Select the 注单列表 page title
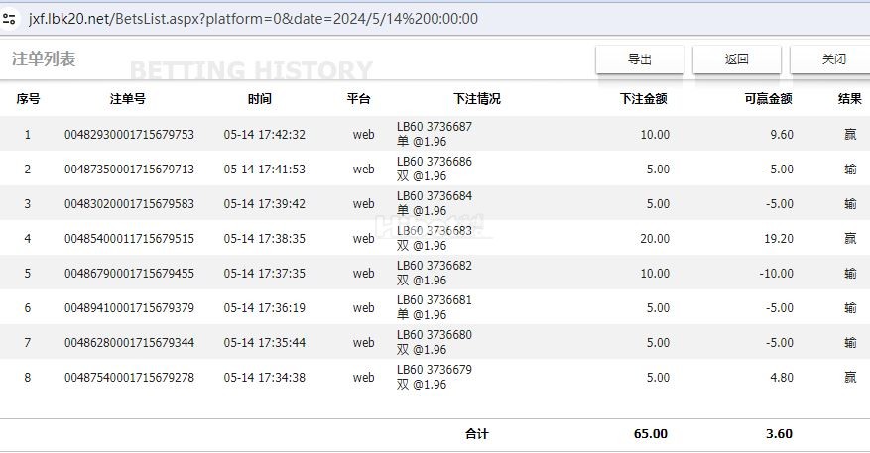The height and width of the screenshot is (453, 870). pos(44,58)
